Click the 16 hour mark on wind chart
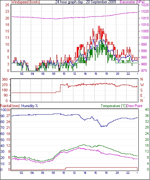The width and height of the screenshot is (150, 180). (x=96, y=73)
